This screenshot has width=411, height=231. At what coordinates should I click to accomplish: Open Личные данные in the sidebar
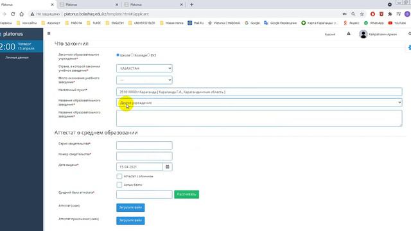coord(17,58)
